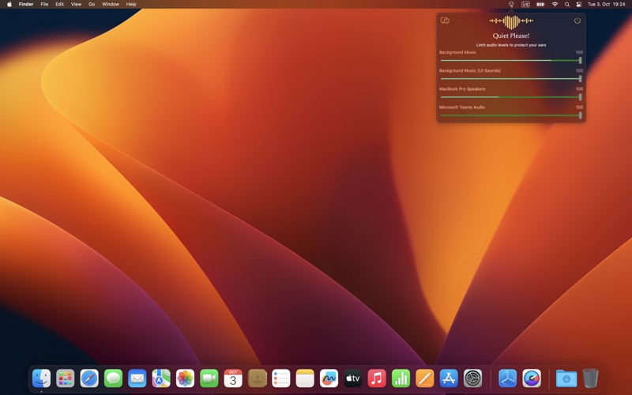Open the Trash in the Dock
This screenshot has width=632, height=395.
pos(590,378)
